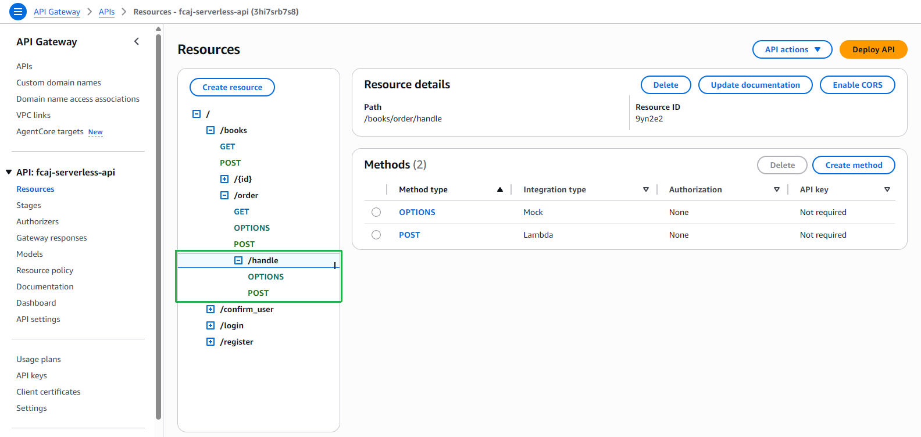Viewport: 921px width, 437px height.
Task: Open Custom domain names in sidebar
Action: 59,83
